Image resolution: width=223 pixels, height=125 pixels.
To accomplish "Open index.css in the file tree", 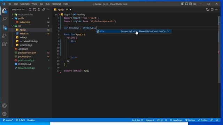I will click(24, 34).
